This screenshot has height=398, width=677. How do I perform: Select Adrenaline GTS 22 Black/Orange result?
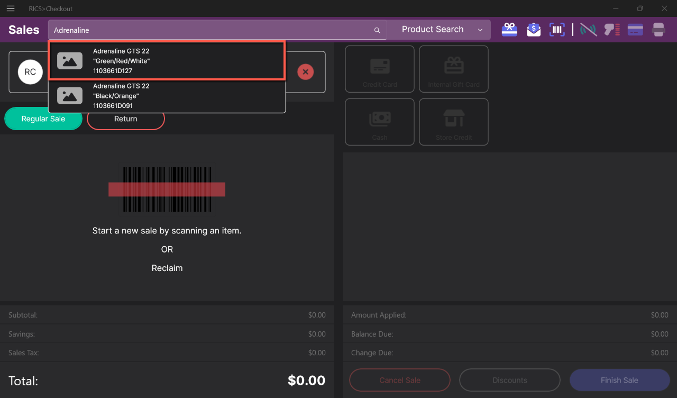pyautogui.click(x=167, y=96)
